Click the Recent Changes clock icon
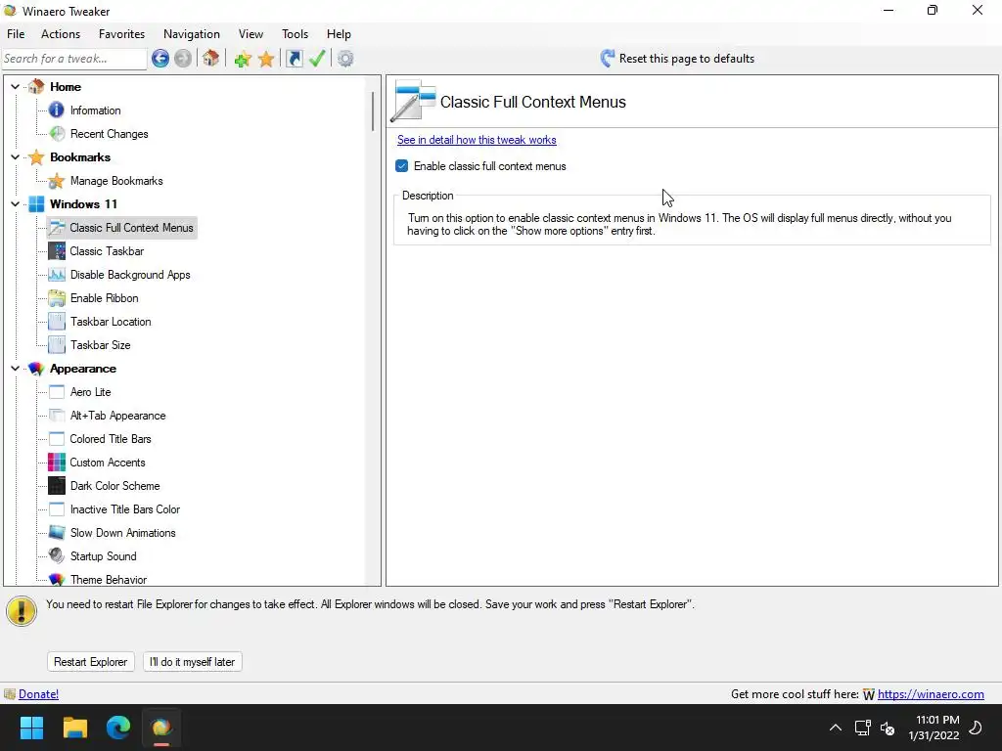This screenshot has width=1002, height=751. (x=56, y=133)
